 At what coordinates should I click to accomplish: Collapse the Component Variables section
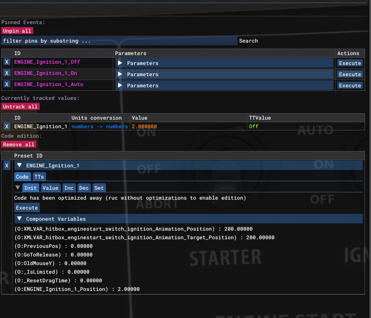point(19,219)
